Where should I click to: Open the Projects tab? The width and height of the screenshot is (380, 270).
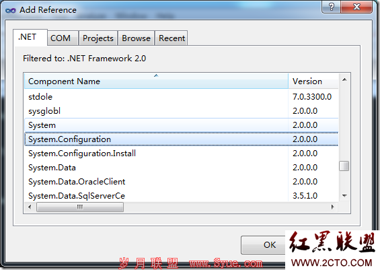98,38
